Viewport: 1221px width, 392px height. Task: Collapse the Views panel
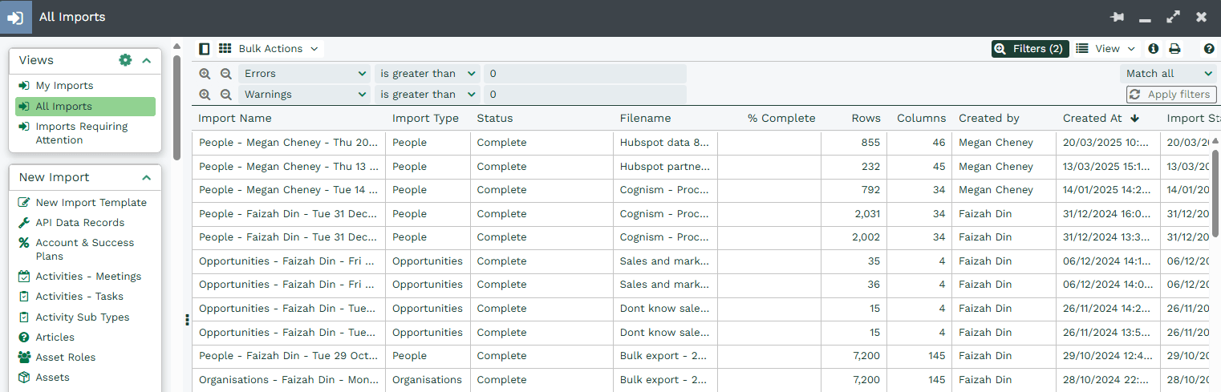pyautogui.click(x=147, y=60)
